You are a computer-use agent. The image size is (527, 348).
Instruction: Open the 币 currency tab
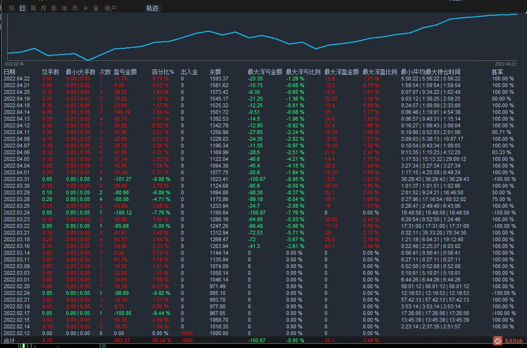pos(75,8)
